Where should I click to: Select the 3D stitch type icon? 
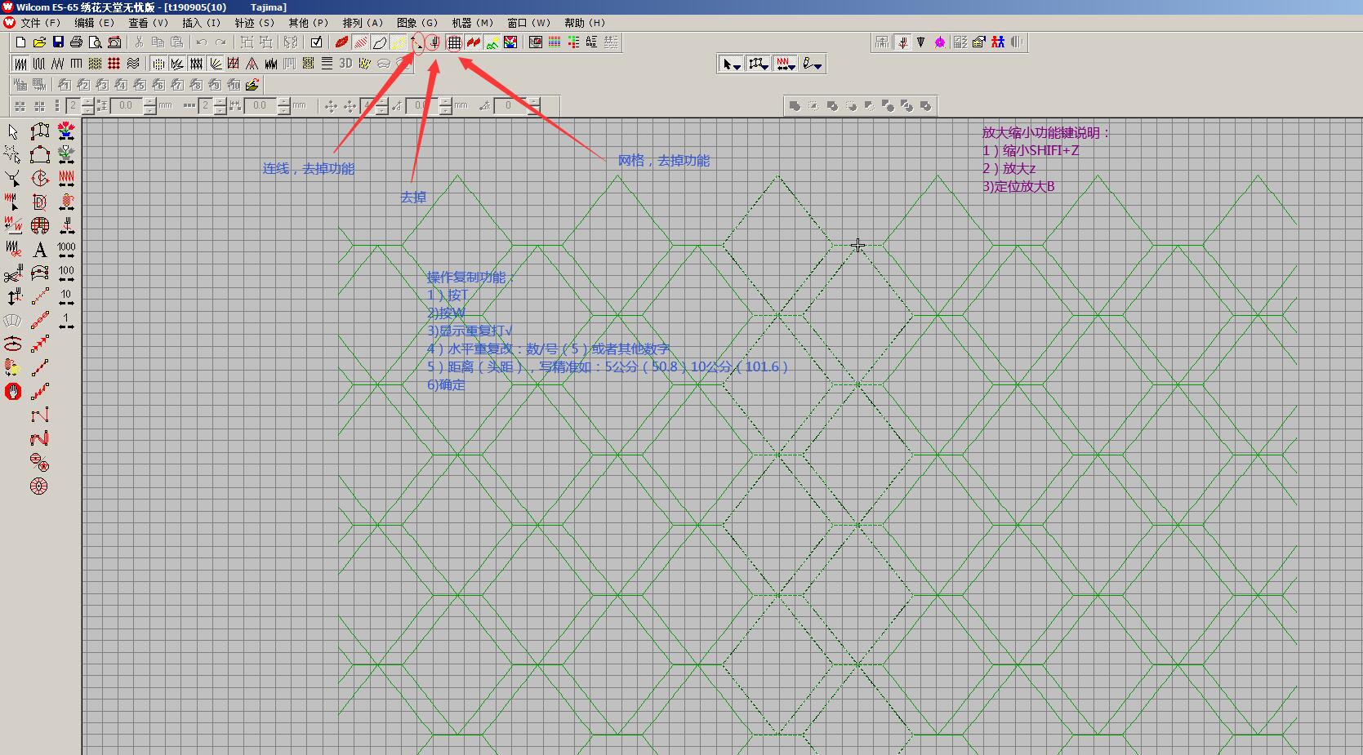[345, 64]
